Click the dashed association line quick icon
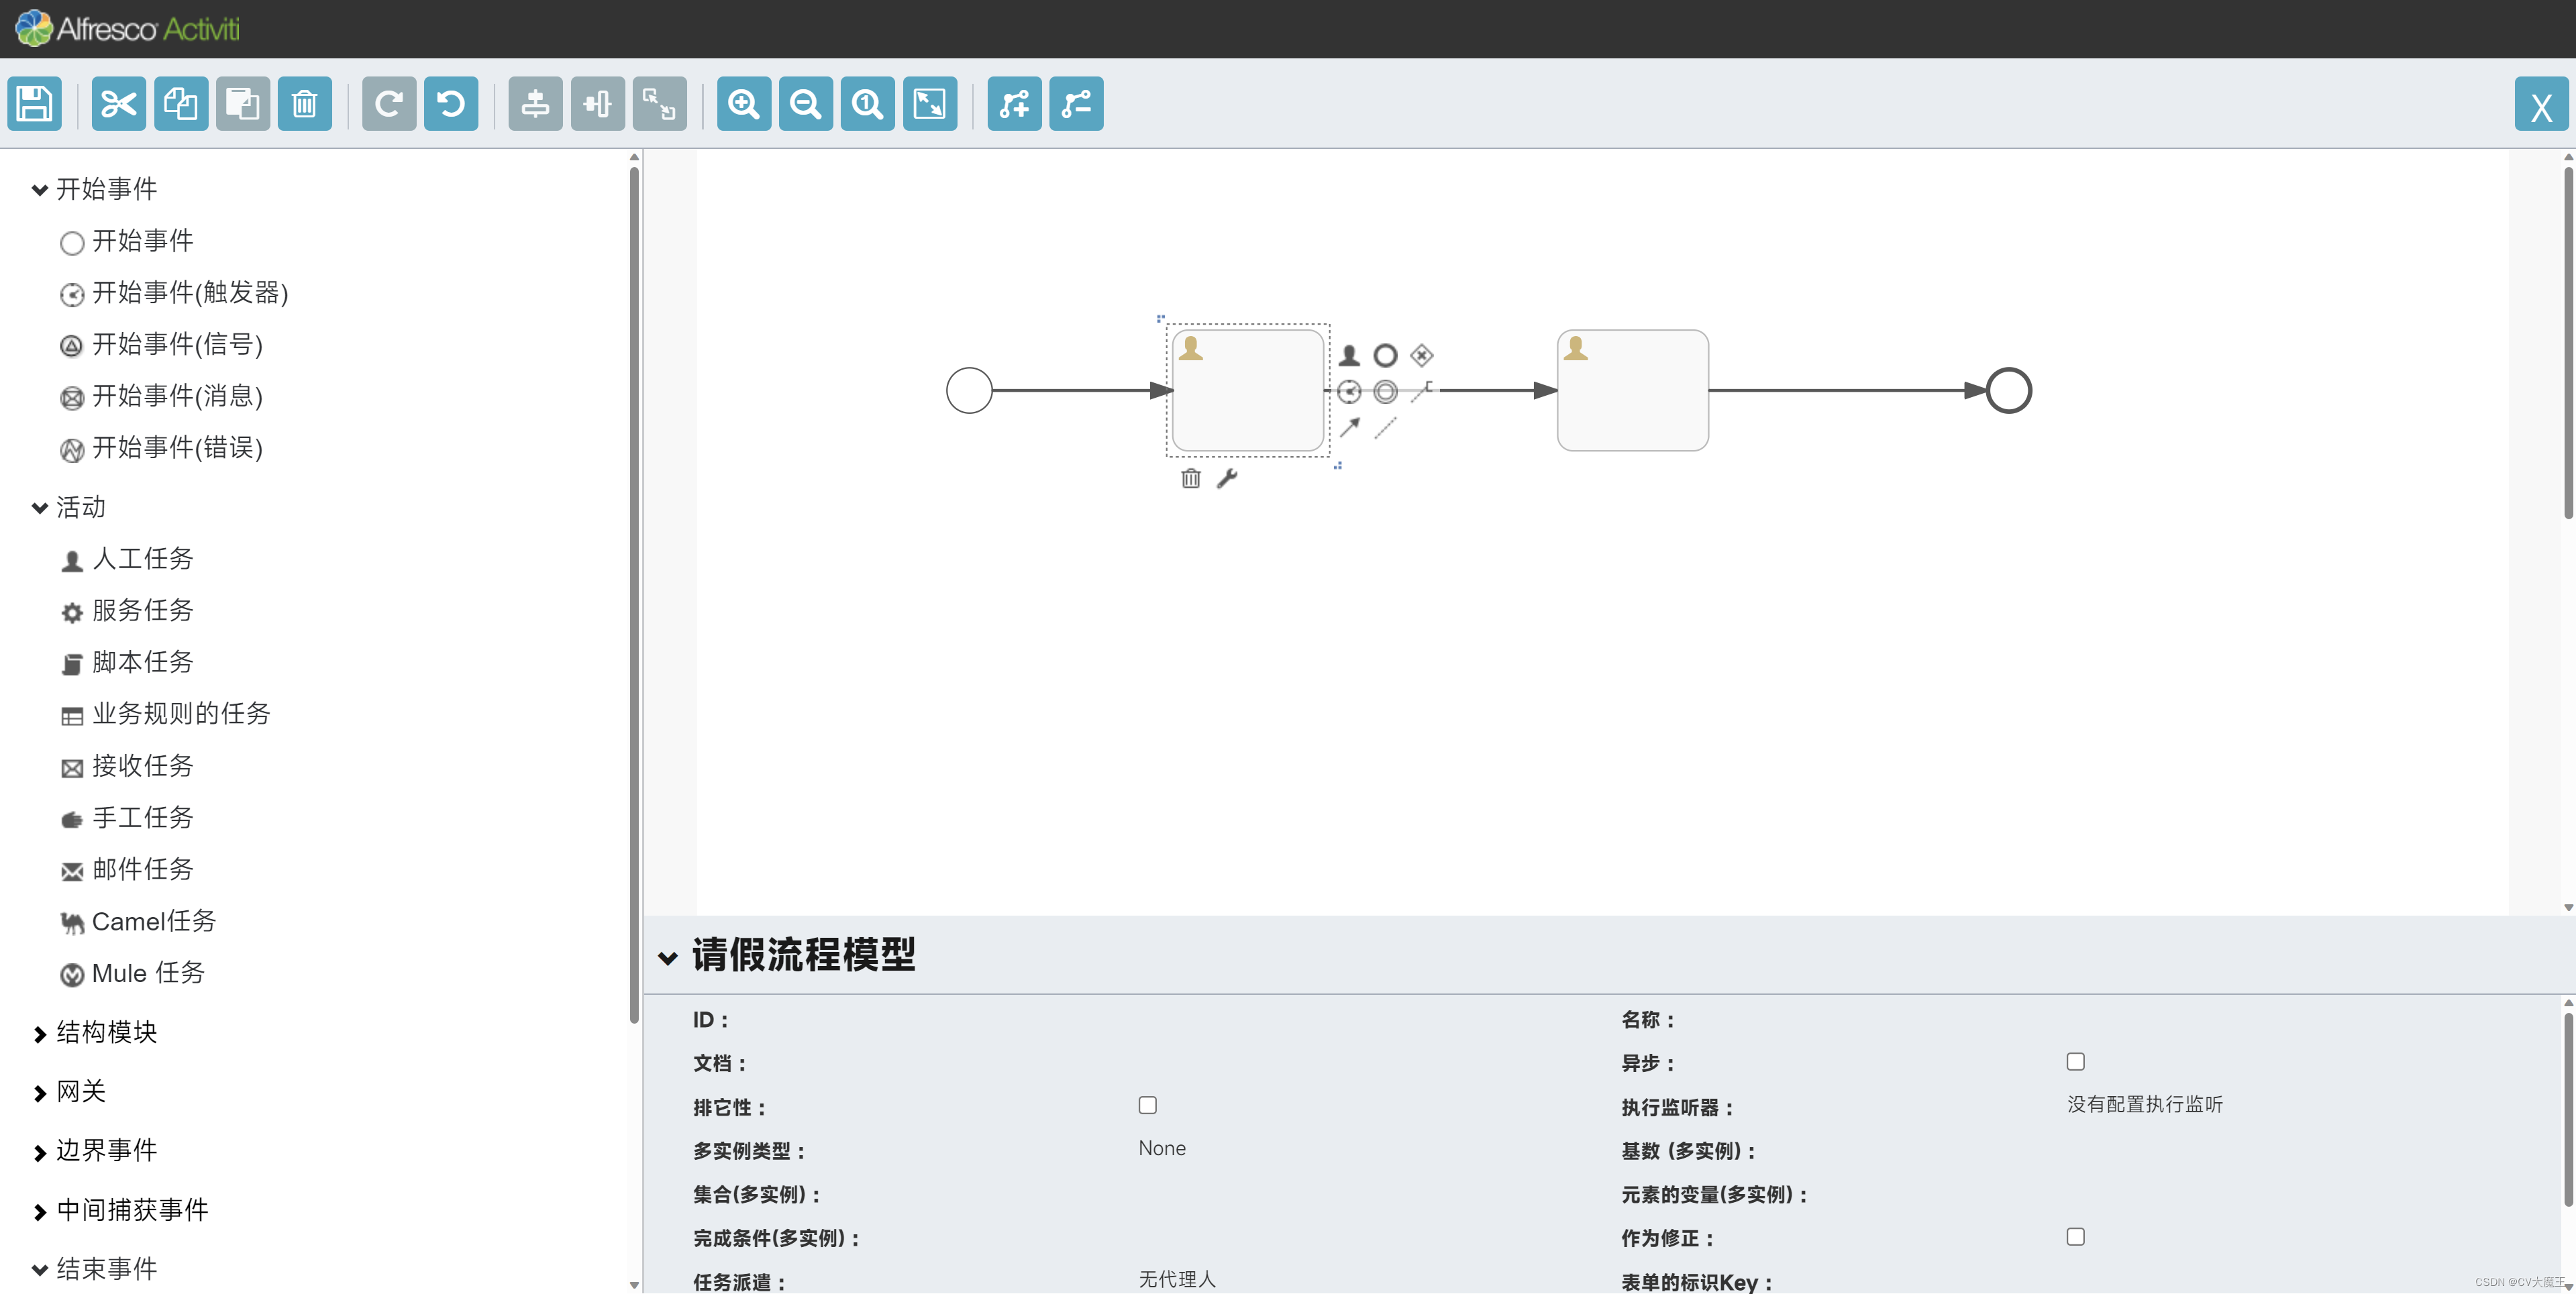 pos(1385,427)
